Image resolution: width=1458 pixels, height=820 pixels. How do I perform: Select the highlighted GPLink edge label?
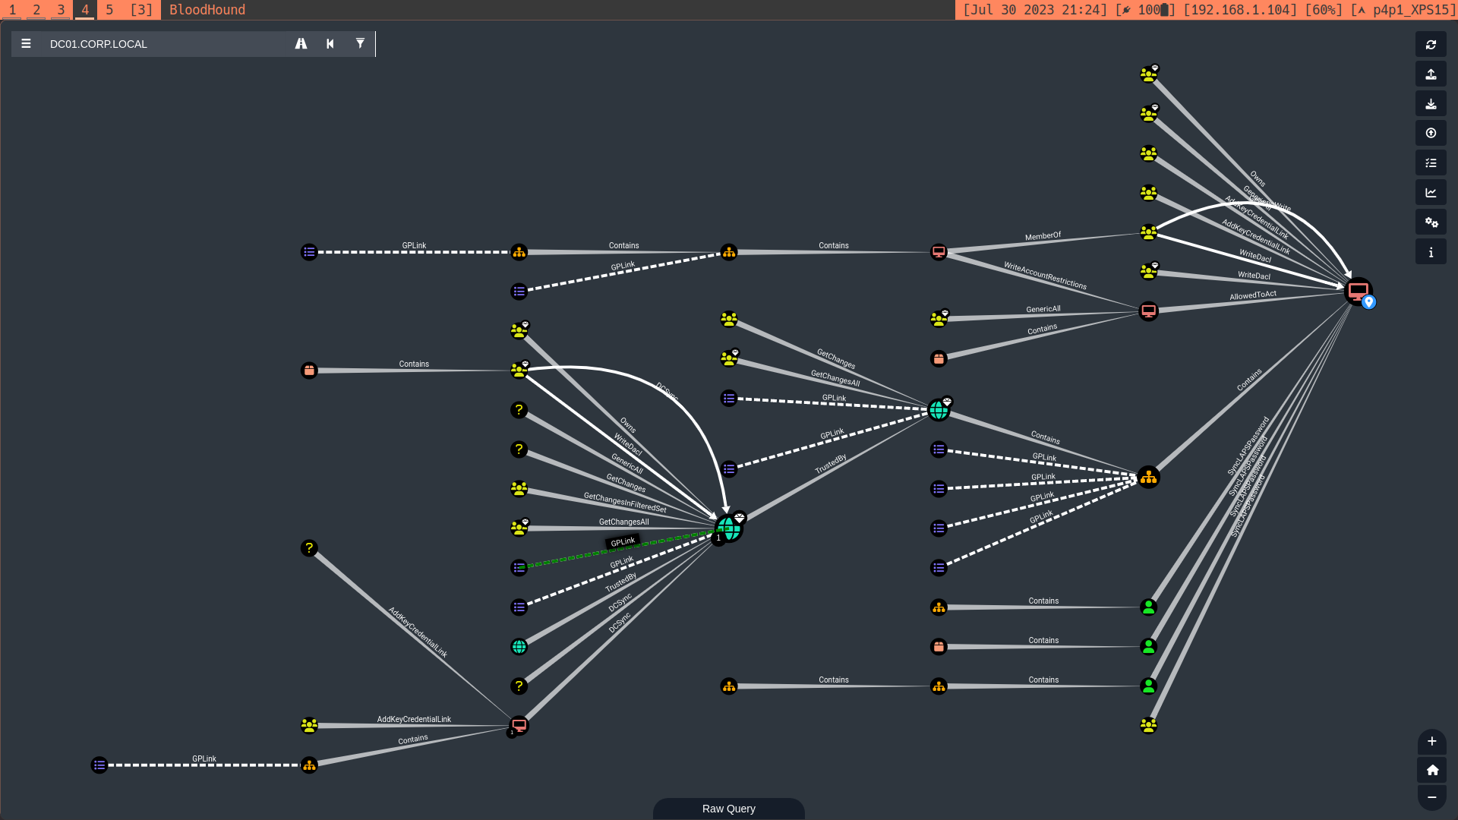coord(623,541)
